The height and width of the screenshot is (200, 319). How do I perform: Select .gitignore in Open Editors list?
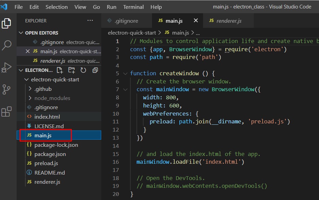(x=59, y=42)
